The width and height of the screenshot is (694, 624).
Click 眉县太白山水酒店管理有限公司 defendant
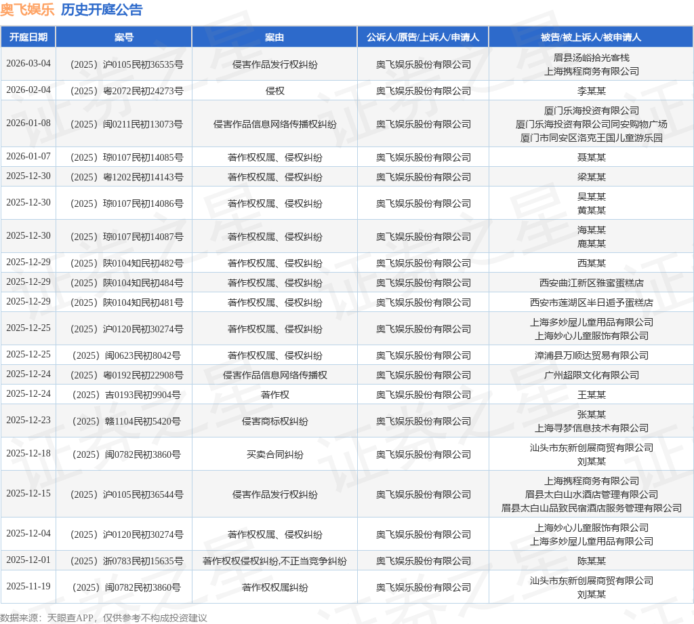(x=591, y=494)
